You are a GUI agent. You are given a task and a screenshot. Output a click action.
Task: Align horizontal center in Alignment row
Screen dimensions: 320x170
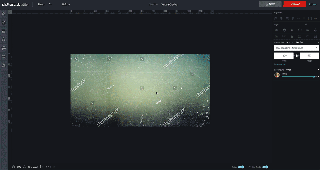point(282,18)
